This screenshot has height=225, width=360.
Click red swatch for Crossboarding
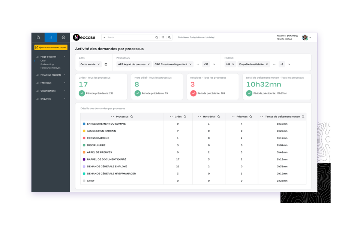84,138
